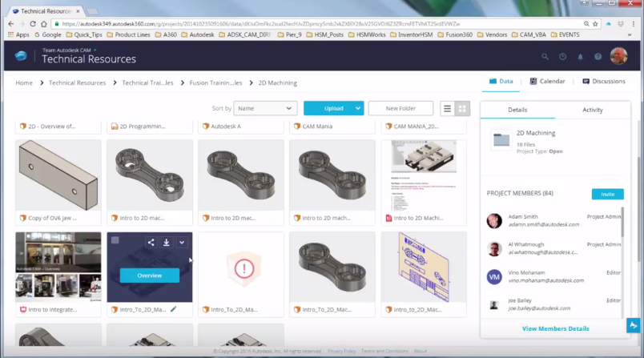644x358 pixels.
Task: Expand the Upload dropdown arrow
Action: click(x=358, y=108)
